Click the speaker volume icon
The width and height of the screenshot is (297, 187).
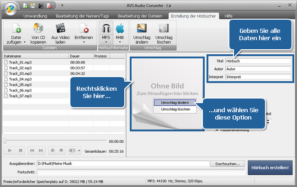72,150
